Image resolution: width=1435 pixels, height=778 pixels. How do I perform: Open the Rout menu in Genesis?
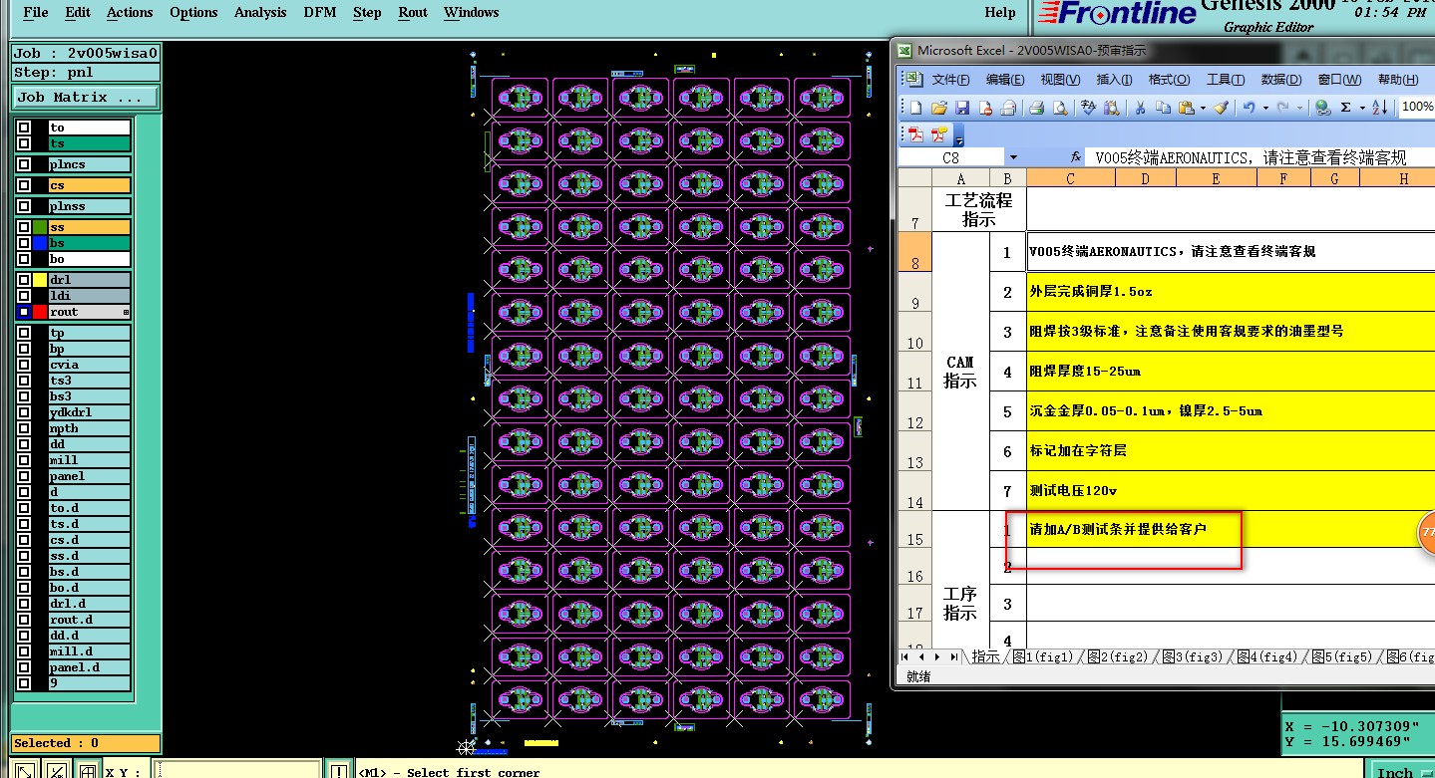[x=413, y=12]
